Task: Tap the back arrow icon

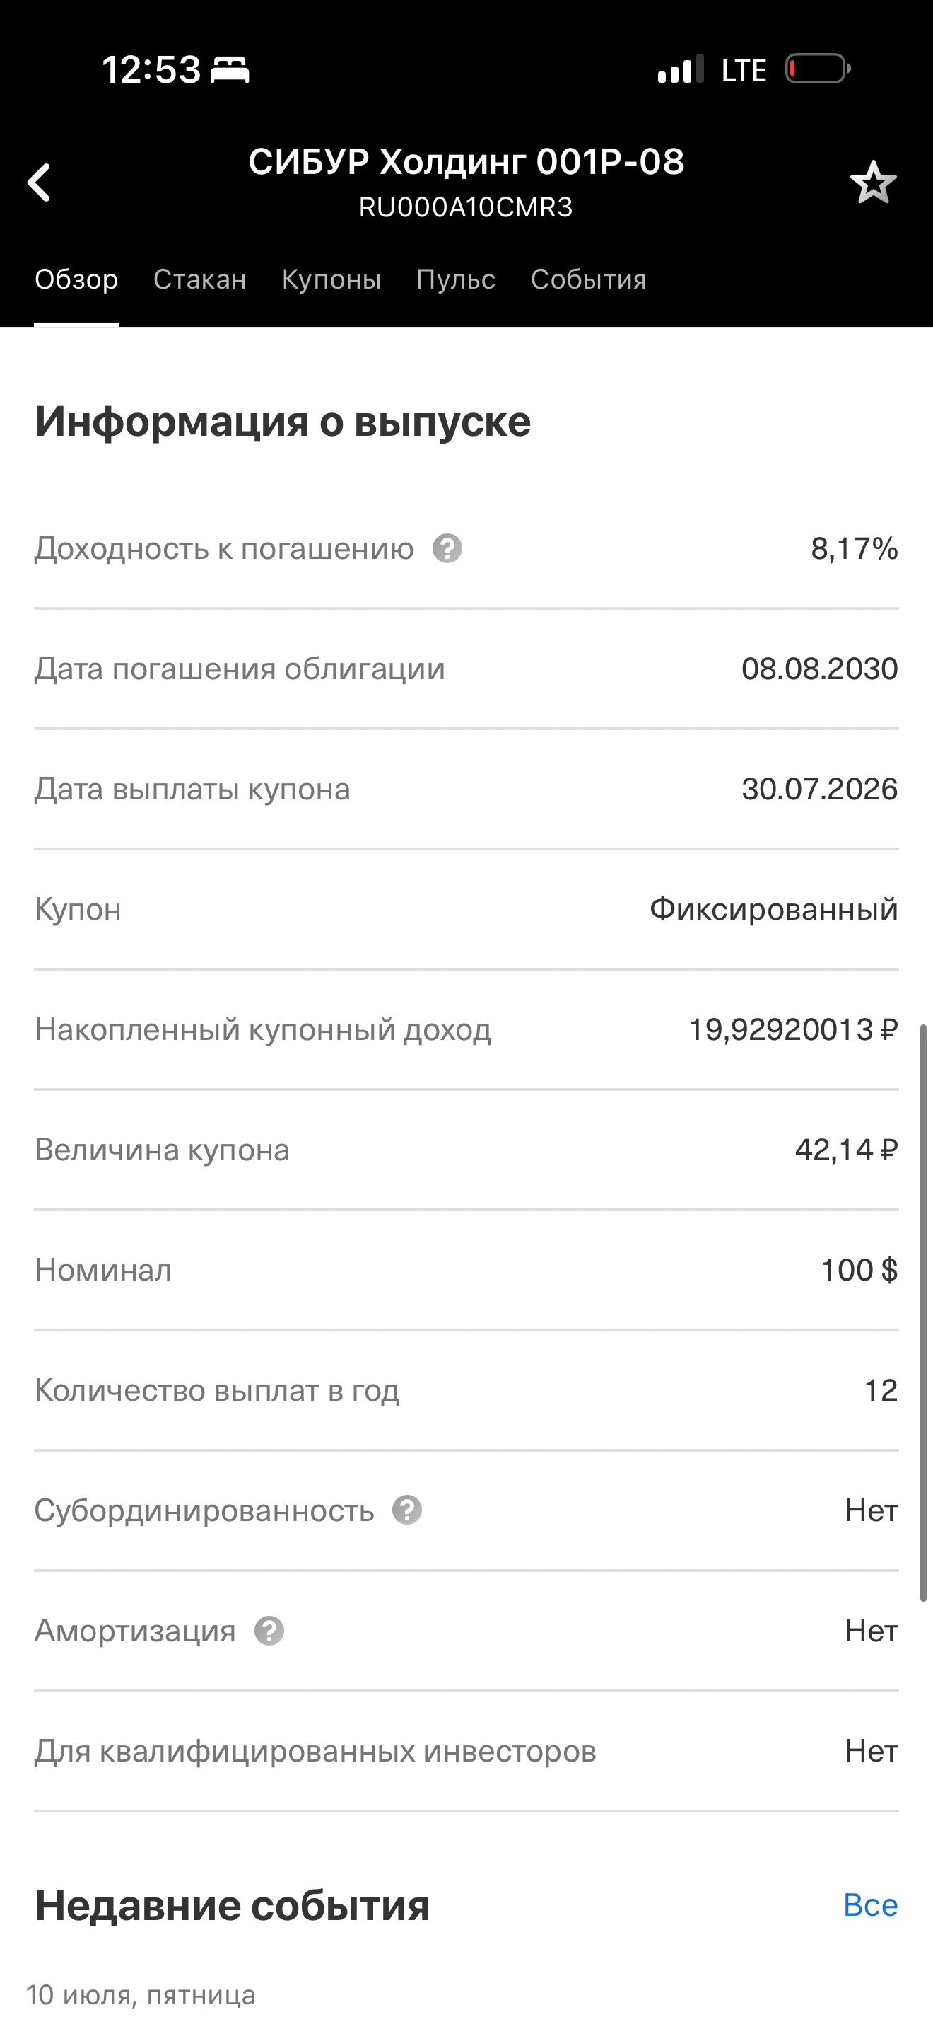Action: point(40,183)
